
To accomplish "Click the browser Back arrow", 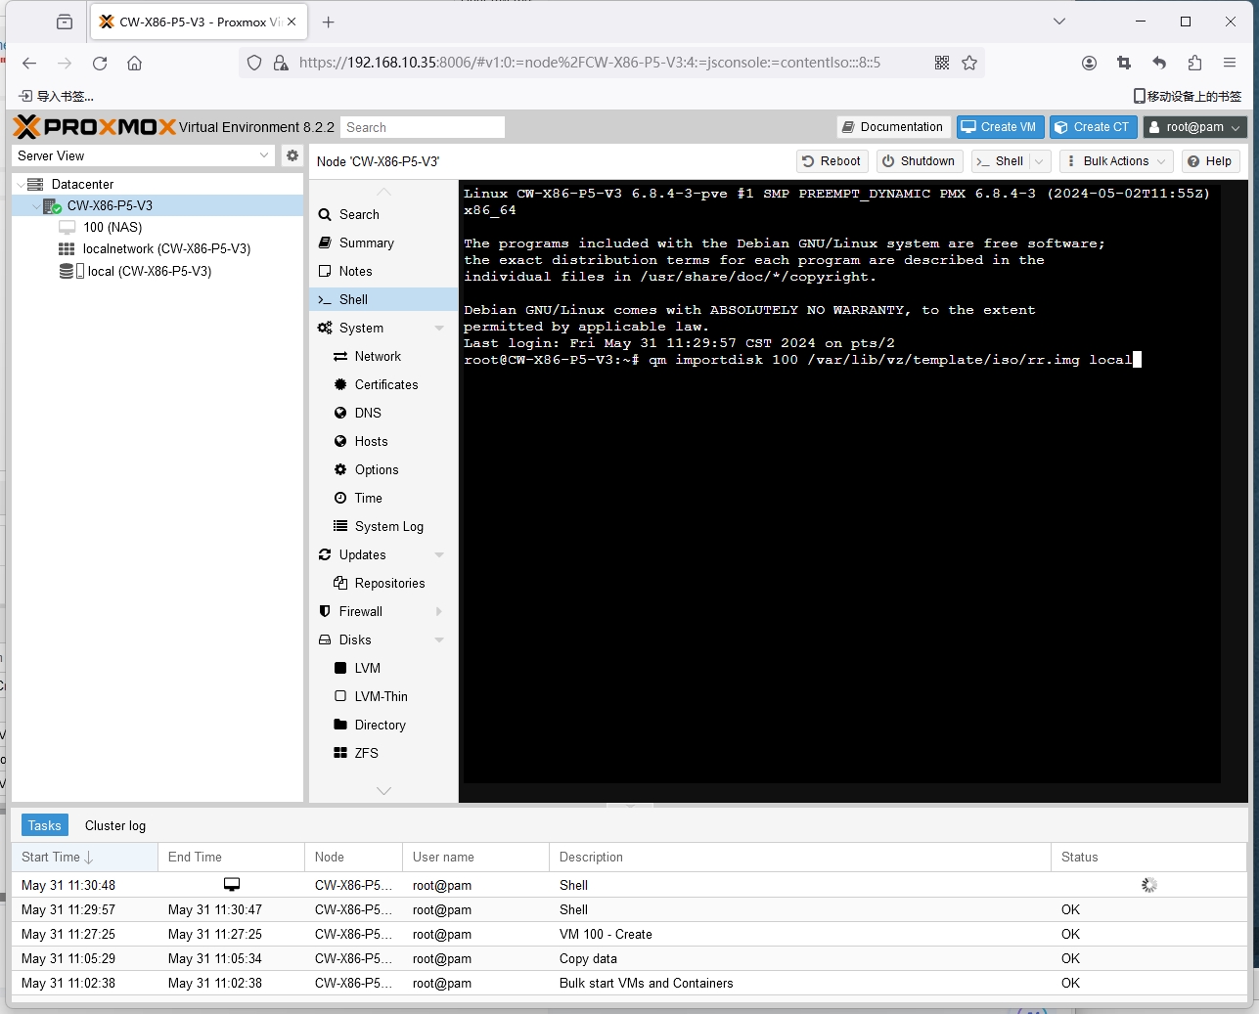I will tap(29, 63).
